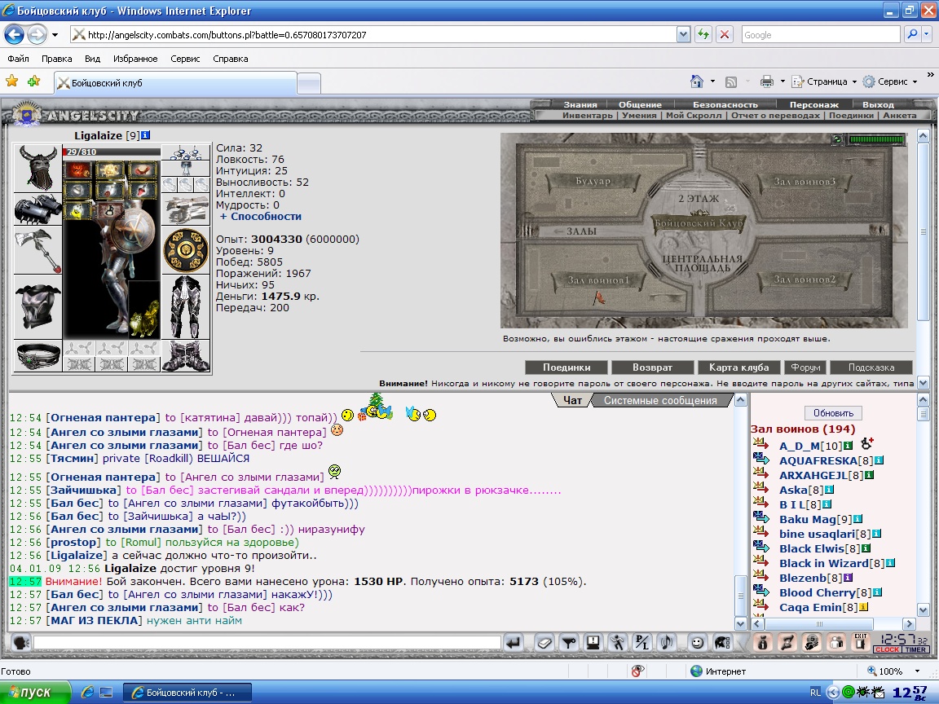This screenshot has height=704, width=939.
Task: Open the Анкета submenu link
Action: pyautogui.click(x=900, y=115)
